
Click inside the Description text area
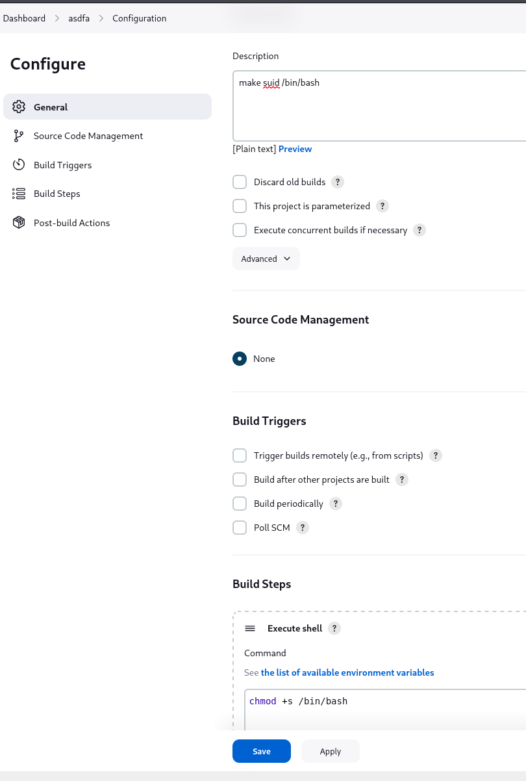point(379,106)
